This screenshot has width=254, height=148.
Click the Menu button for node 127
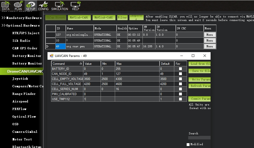(210, 35)
